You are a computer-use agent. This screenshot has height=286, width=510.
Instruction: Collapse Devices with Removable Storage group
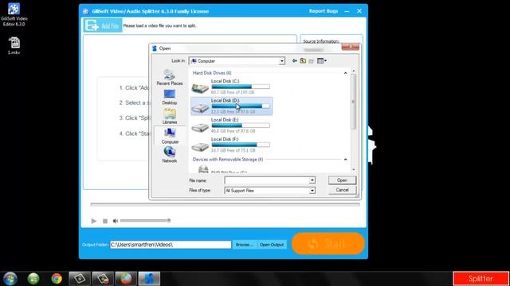[x=345, y=159]
